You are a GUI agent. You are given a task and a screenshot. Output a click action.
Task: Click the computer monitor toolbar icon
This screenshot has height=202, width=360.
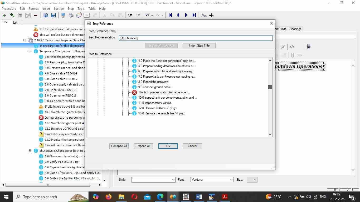(63, 15)
